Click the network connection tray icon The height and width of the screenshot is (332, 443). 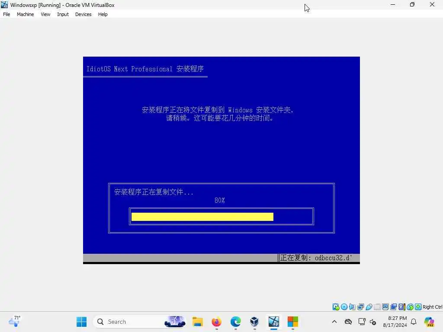(x=362, y=322)
